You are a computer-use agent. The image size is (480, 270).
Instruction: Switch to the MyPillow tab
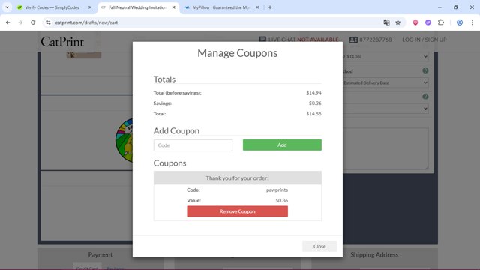coord(221,7)
